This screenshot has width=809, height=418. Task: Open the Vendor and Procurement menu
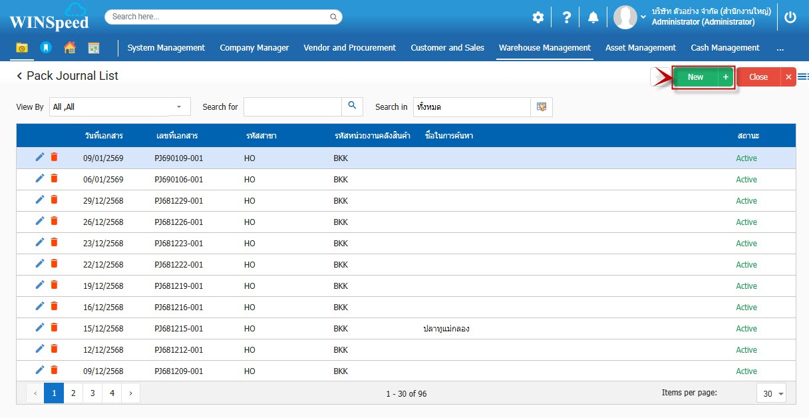pos(349,48)
